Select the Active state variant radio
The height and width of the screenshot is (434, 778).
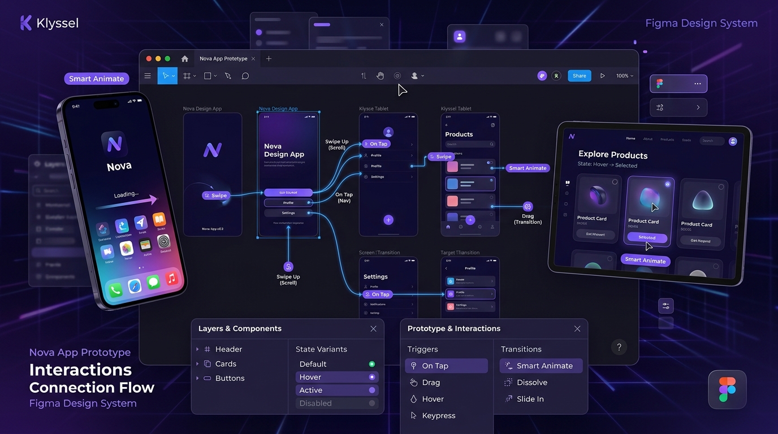[372, 390]
